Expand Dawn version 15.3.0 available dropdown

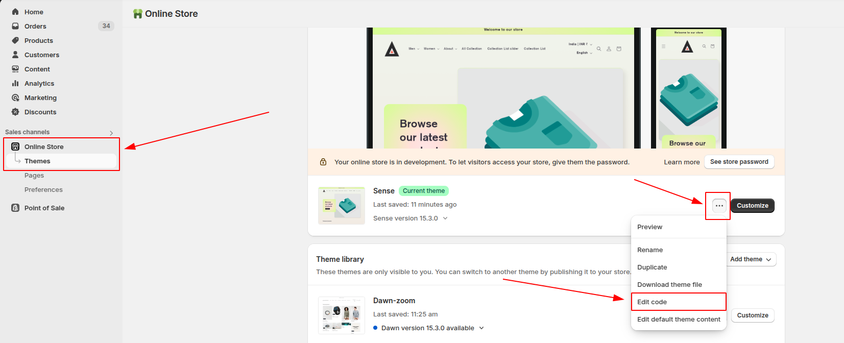click(481, 328)
